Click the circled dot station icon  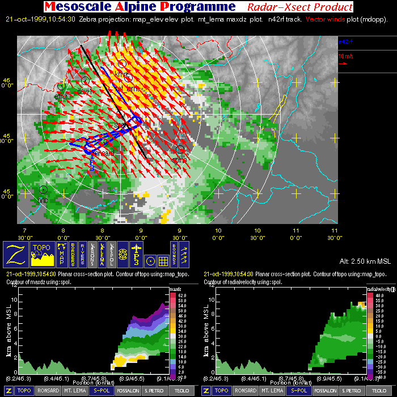click(x=150, y=261)
